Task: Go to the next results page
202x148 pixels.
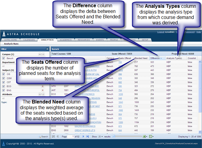Action: click(83, 137)
